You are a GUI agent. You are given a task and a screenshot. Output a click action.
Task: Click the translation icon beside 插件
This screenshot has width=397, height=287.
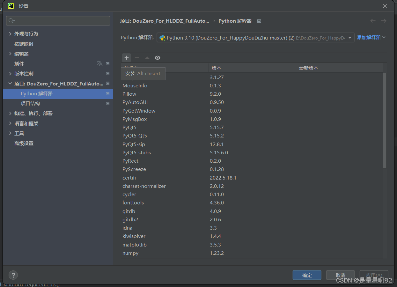(99, 63)
